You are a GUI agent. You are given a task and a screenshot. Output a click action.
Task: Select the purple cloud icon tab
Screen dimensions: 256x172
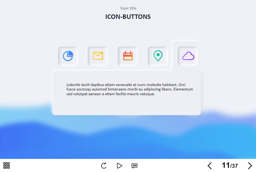point(188,56)
